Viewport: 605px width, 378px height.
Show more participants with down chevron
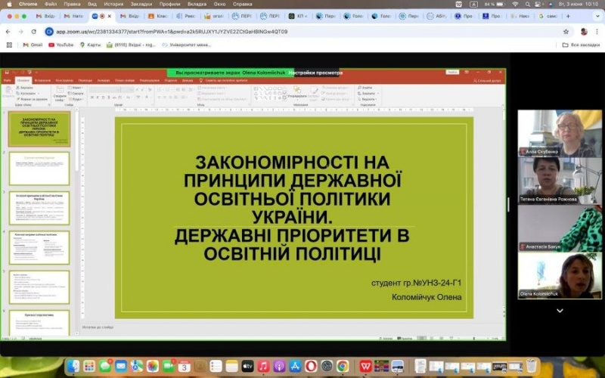click(x=560, y=310)
